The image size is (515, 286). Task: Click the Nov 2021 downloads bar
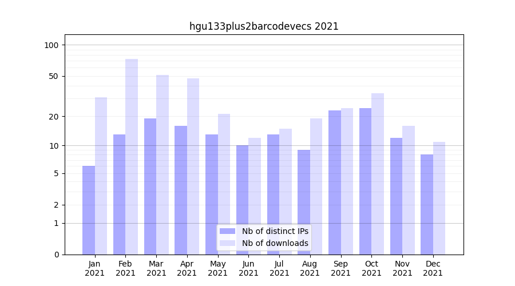409,190
